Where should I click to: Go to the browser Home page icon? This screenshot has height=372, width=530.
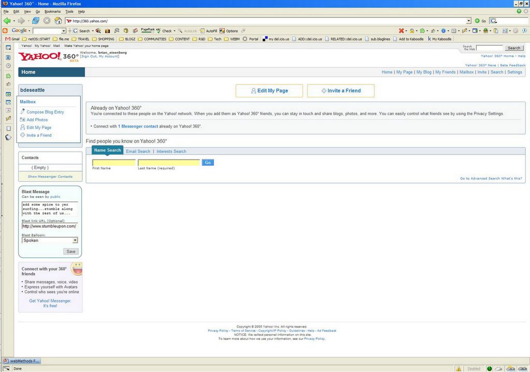58,21
